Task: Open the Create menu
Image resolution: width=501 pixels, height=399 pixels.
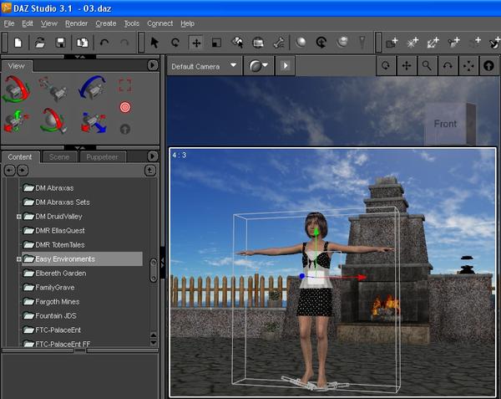Action: pos(106,23)
